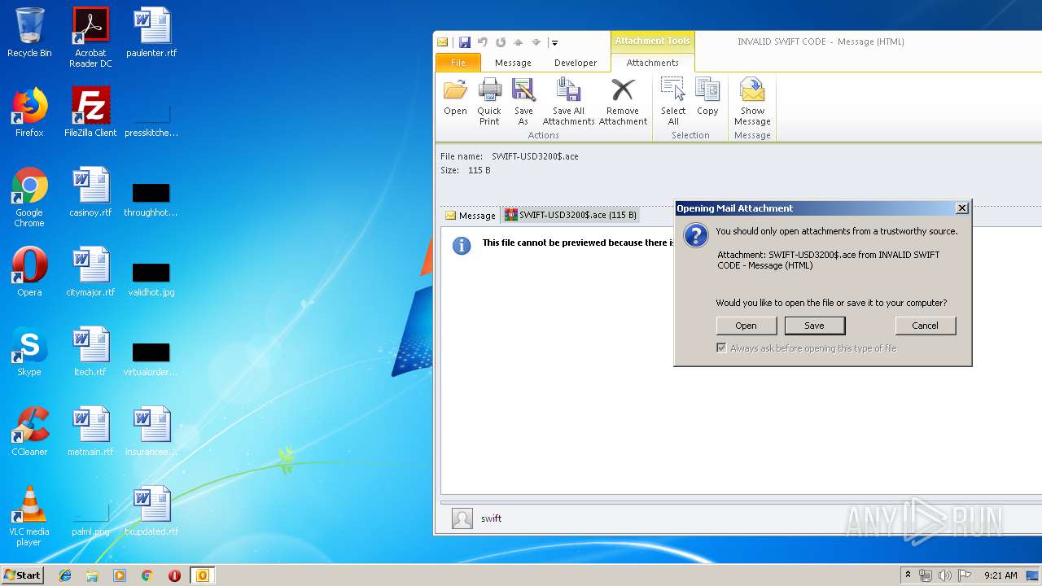
Task: Click Previous Item arrow in quick access toolbar
Action: (518, 42)
